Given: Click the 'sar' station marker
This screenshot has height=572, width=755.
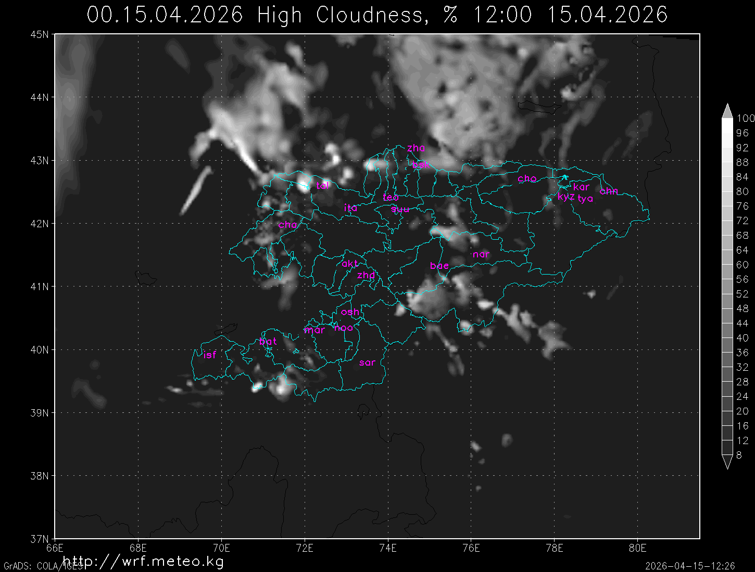Looking at the screenshot, I should pos(367,363).
